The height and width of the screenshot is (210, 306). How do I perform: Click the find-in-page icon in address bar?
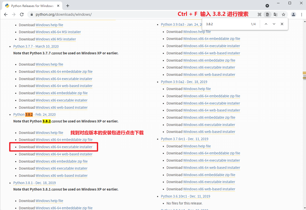268,14
